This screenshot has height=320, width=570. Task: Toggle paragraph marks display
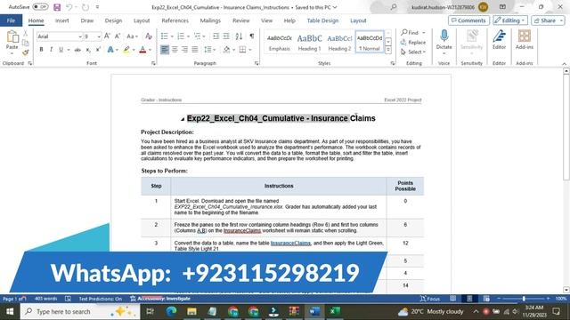(251, 36)
